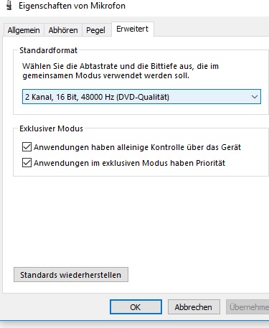
Task: Click the Standardformat group heading
Action: (49, 50)
